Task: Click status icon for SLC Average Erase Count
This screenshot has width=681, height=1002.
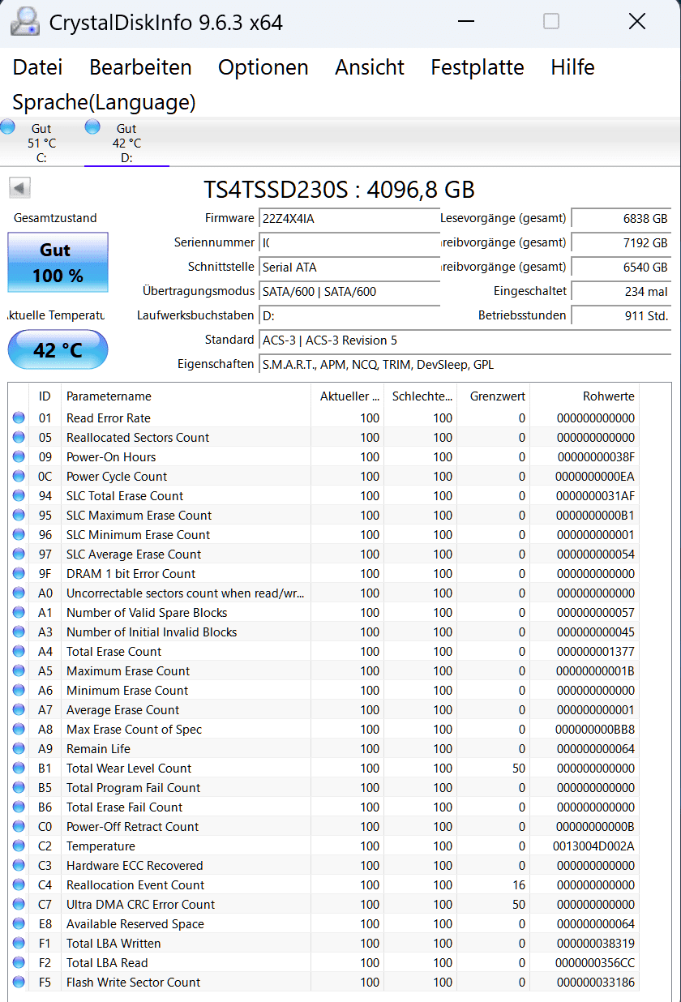Action: pos(19,555)
